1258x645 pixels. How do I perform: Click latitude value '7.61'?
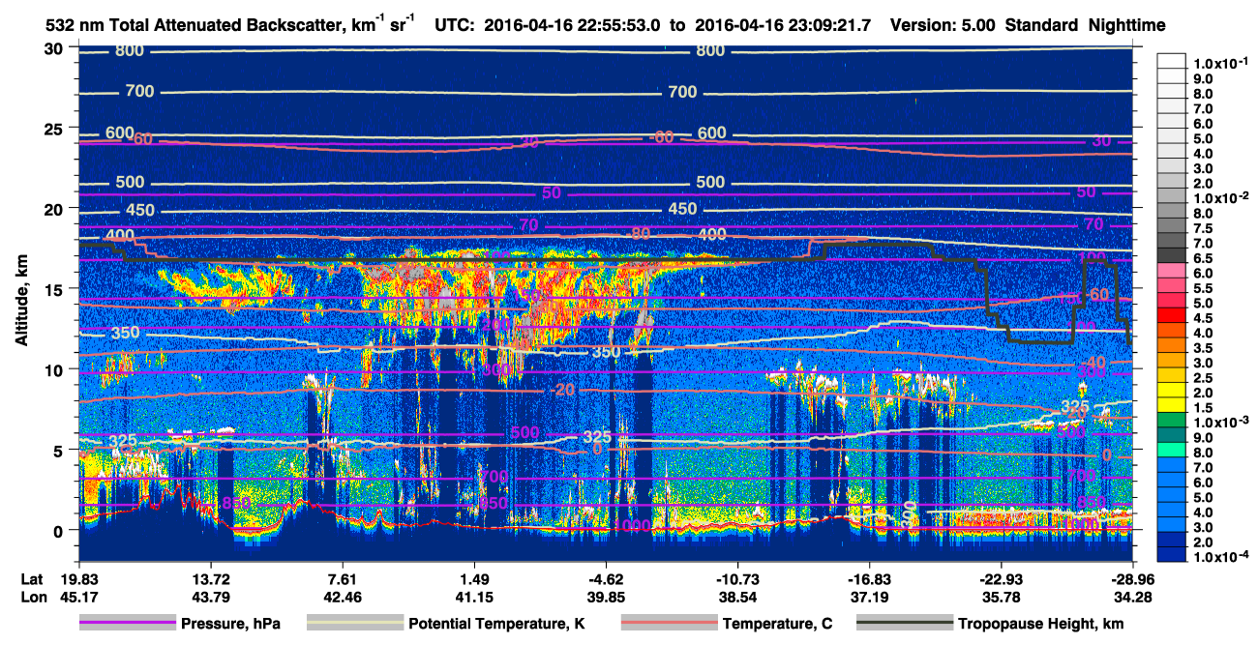(344, 578)
